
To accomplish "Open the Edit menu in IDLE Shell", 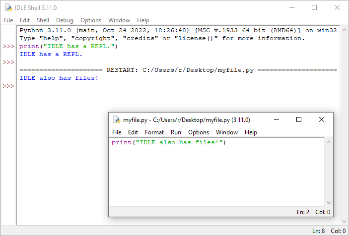I will [25, 20].
